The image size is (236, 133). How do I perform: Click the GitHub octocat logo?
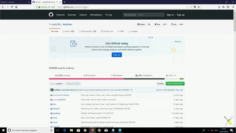point(51,15)
